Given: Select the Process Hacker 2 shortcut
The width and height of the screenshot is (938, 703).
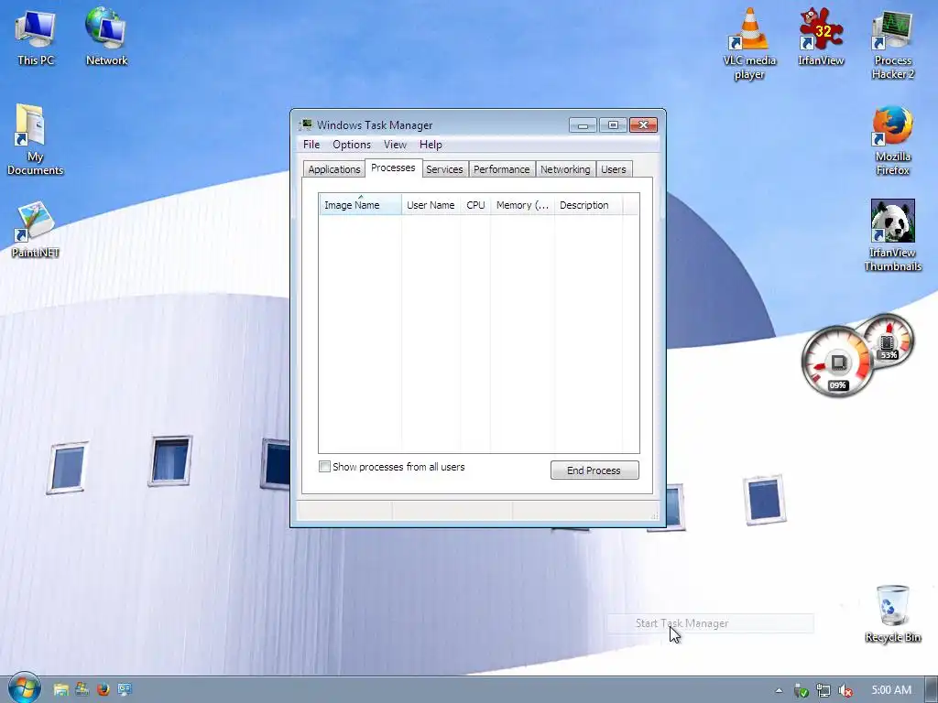Looking at the screenshot, I should pyautogui.click(x=892, y=44).
